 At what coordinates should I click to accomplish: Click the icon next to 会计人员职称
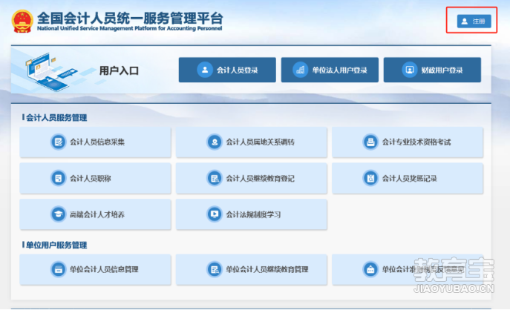[x=59, y=179]
